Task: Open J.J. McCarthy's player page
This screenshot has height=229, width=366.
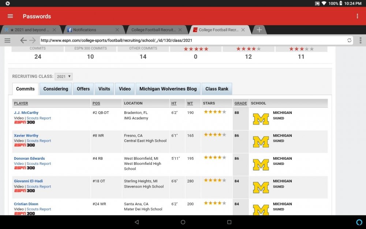Action: point(26,112)
